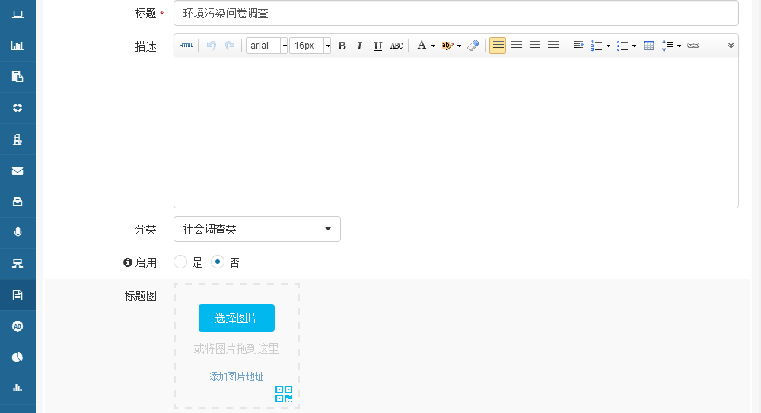Insert a table using toolbar icon
The width and height of the screenshot is (761, 413).
648,46
